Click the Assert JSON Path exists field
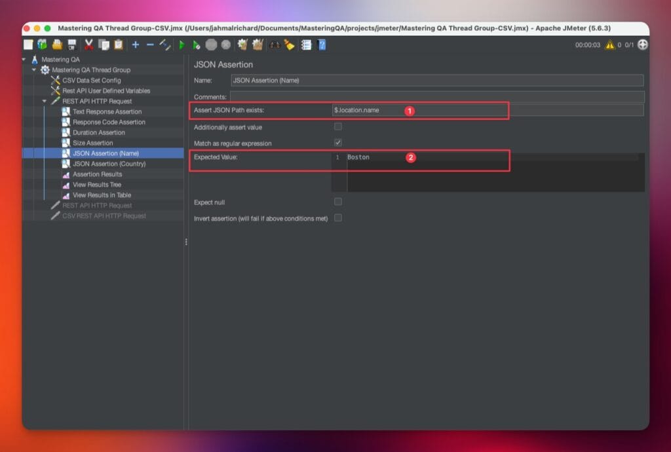Image resolution: width=671 pixels, height=452 pixels. tap(488, 110)
